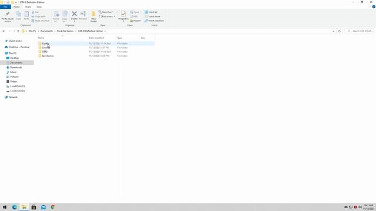The image size is (376, 211).
Task: Expand the address bar history dropdown arrow
Action: (333, 31)
